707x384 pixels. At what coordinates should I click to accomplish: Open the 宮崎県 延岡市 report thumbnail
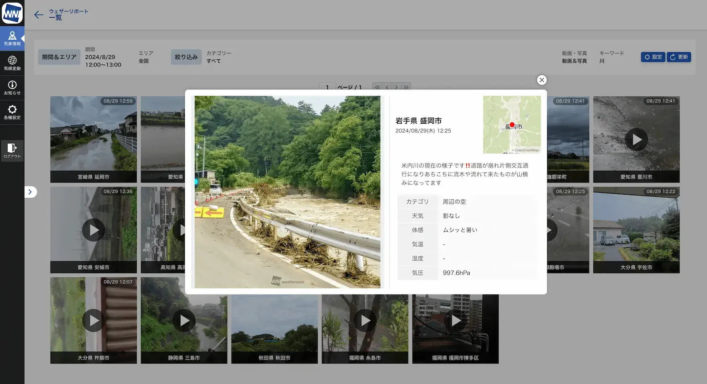[x=93, y=139]
